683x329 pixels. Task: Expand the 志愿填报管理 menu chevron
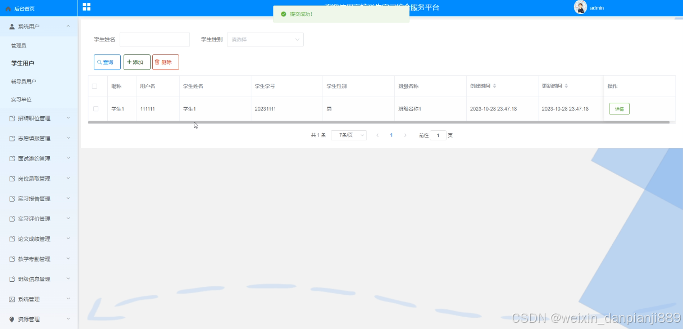tap(68, 138)
